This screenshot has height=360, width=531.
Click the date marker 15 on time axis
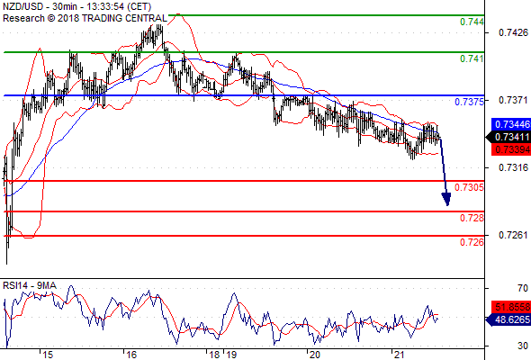click(48, 355)
